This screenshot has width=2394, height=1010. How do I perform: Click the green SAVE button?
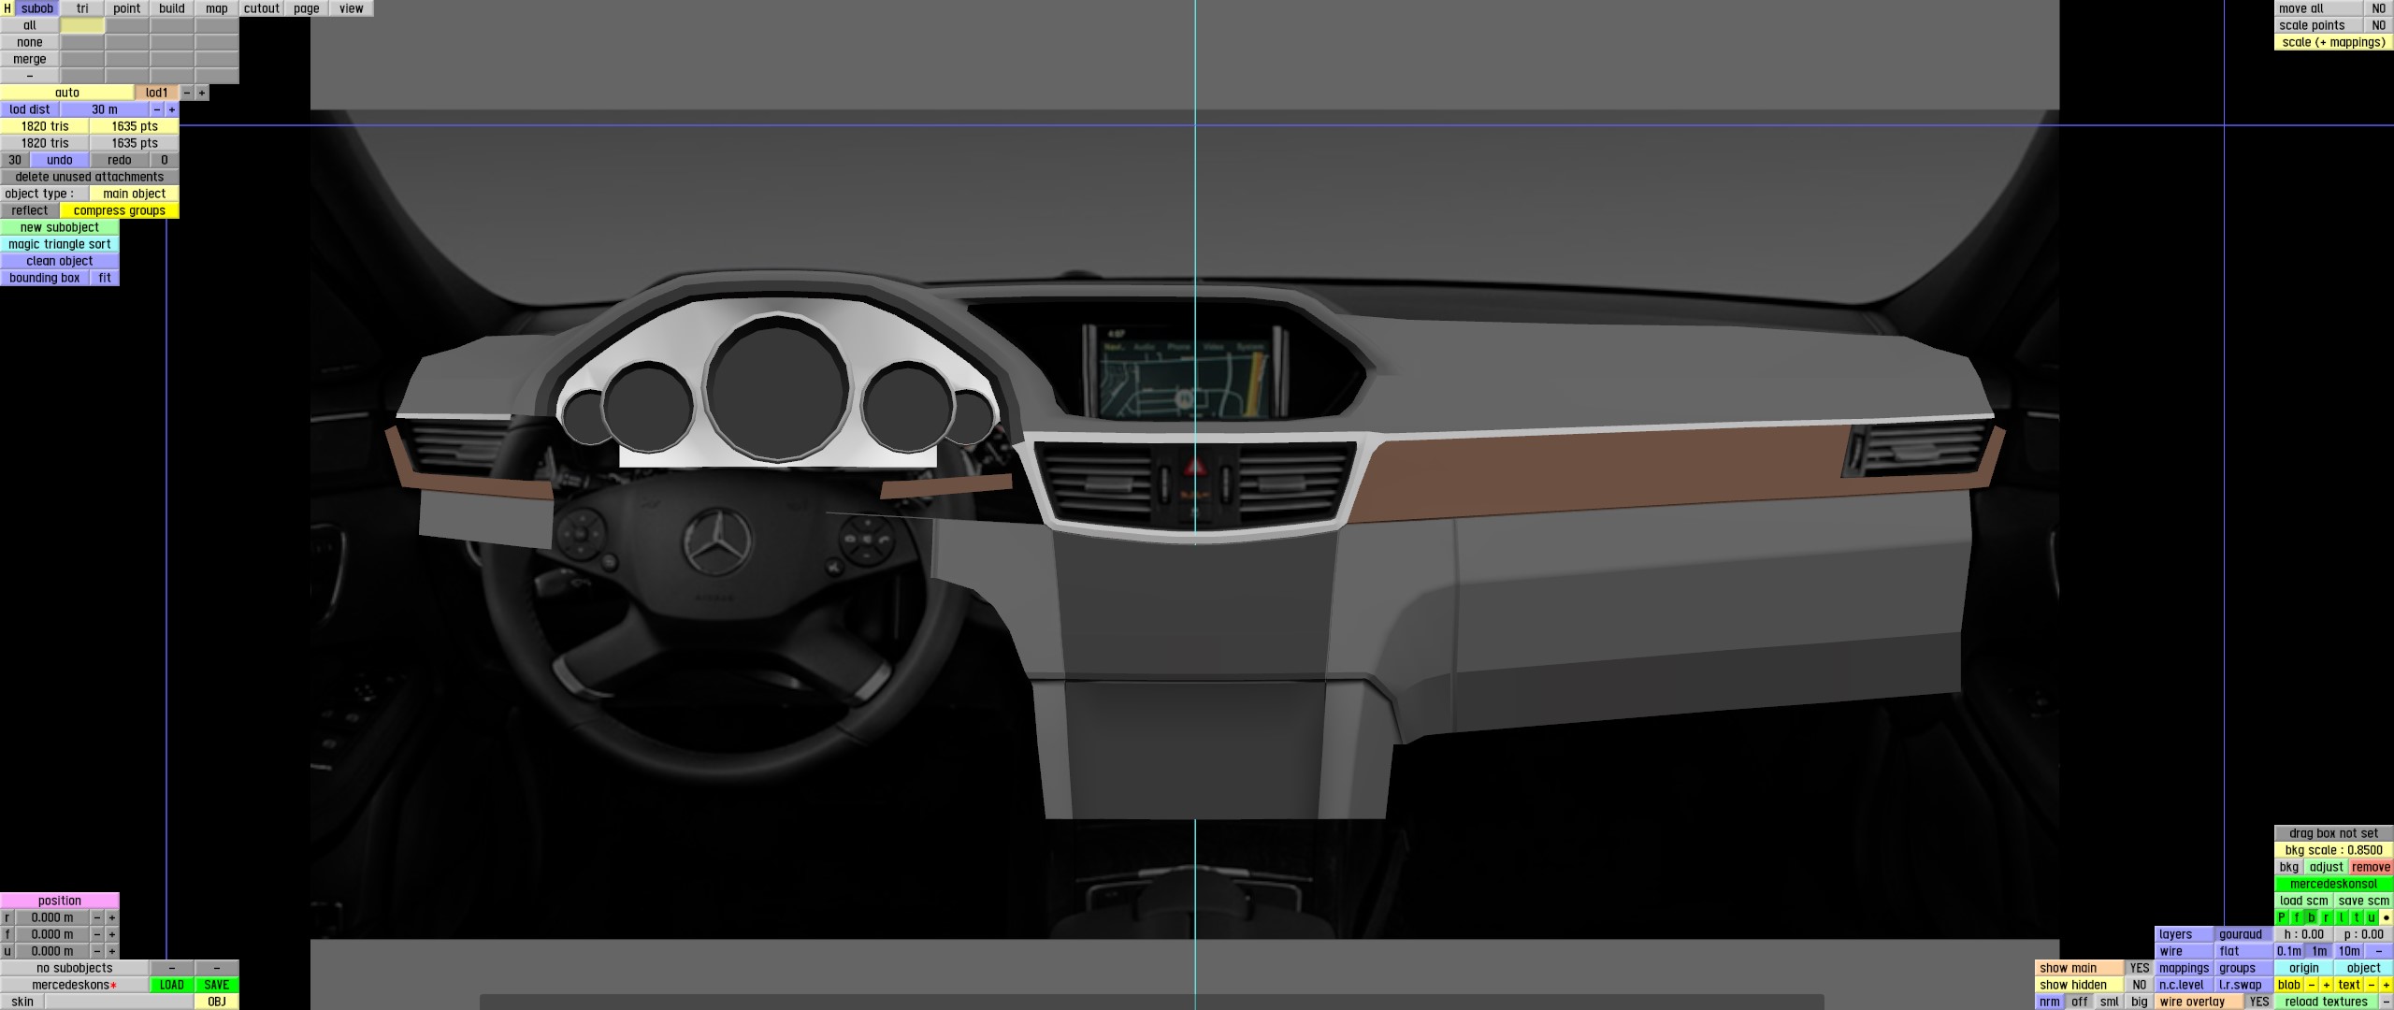(x=217, y=985)
